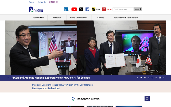Screen dimensions: 171x107
Task: Open the Partnerships & Tech Transfer menu
Action: click(x=126, y=18)
